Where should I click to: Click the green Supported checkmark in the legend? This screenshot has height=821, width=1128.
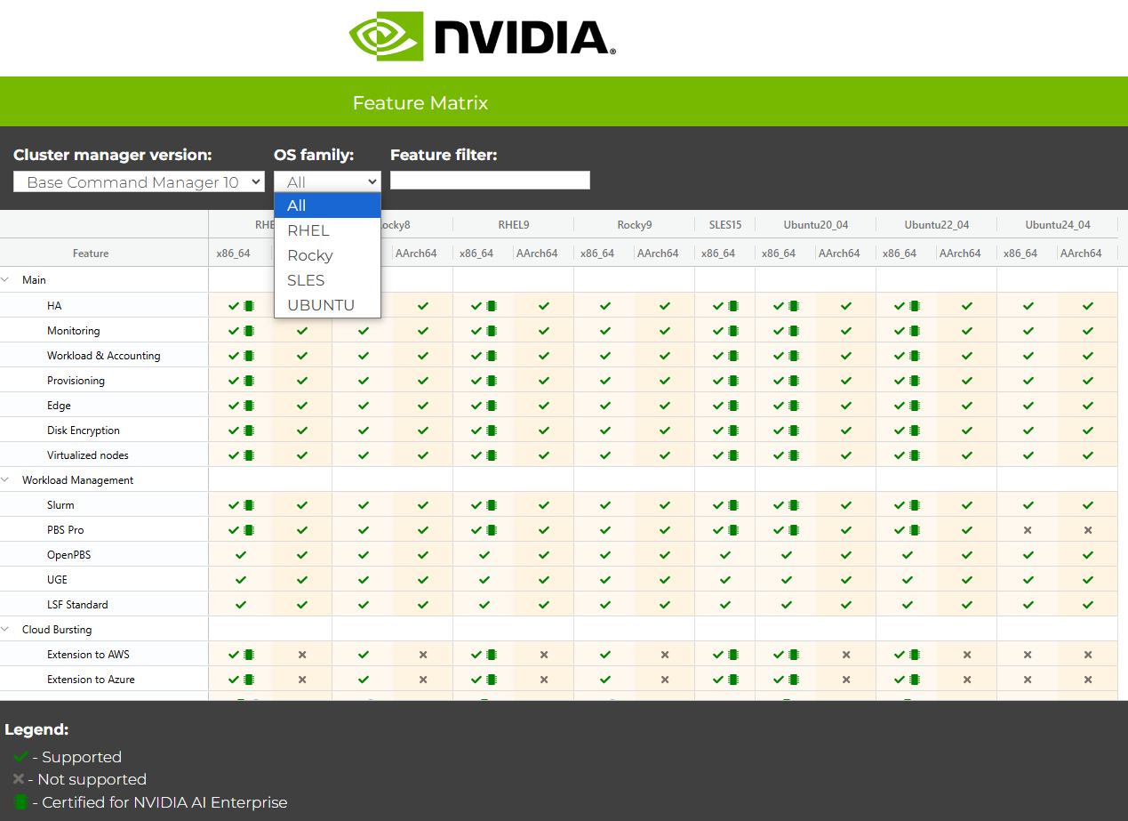click(x=20, y=757)
